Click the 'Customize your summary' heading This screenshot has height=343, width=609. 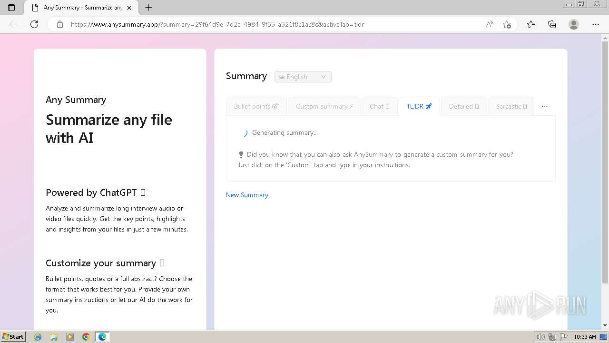point(105,263)
